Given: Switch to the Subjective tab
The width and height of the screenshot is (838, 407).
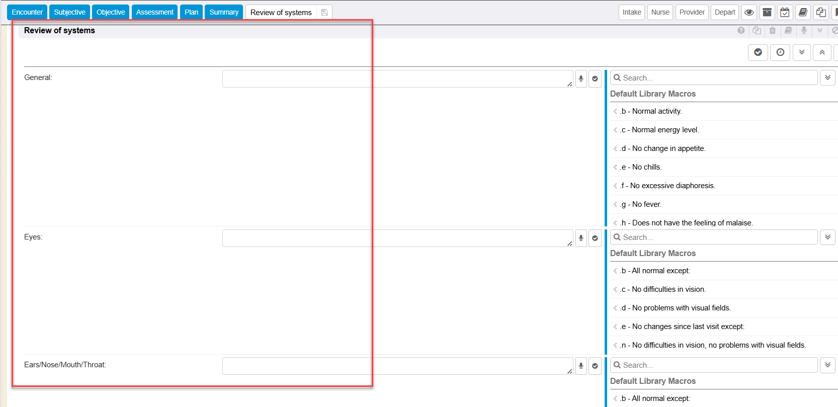Looking at the screenshot, I should click(69, 12).
